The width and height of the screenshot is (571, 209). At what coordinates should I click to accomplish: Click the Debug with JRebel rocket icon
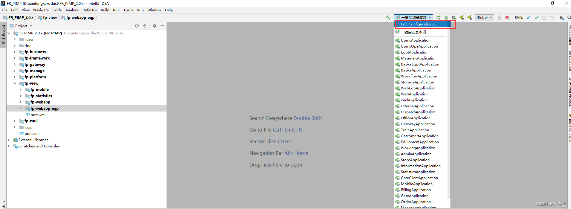click(x=470, y=18)
